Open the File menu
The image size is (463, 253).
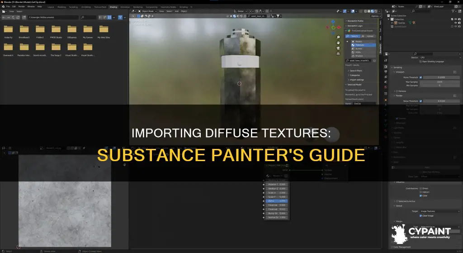[x=8, y=6]
